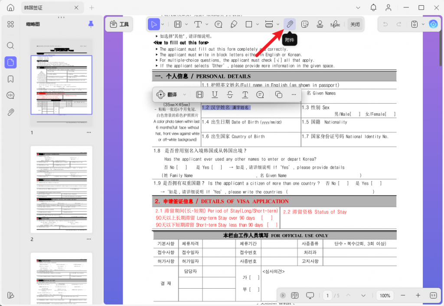Click the 关闭 close button
The image size is (444, 306).
(x=355, y=24)
